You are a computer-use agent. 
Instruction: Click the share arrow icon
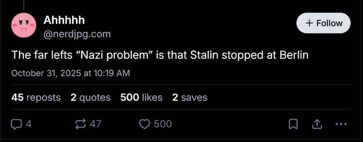coord(317,125)
